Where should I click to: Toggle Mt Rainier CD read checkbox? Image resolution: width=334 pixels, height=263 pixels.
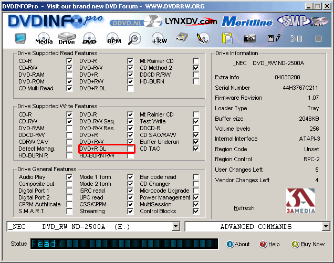coord(196,61)
